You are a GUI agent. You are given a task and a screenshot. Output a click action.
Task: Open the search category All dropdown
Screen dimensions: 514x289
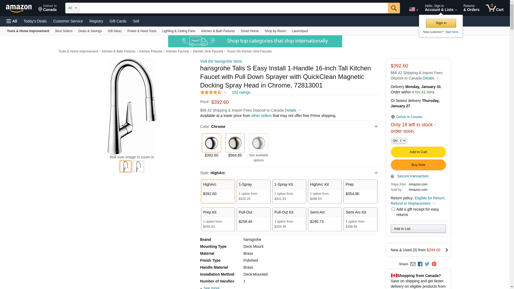[x=72, y=8]
